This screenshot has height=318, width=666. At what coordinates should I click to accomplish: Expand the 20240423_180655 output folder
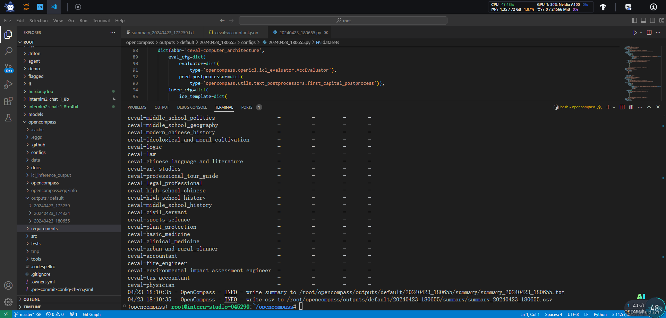coord(52,221)
